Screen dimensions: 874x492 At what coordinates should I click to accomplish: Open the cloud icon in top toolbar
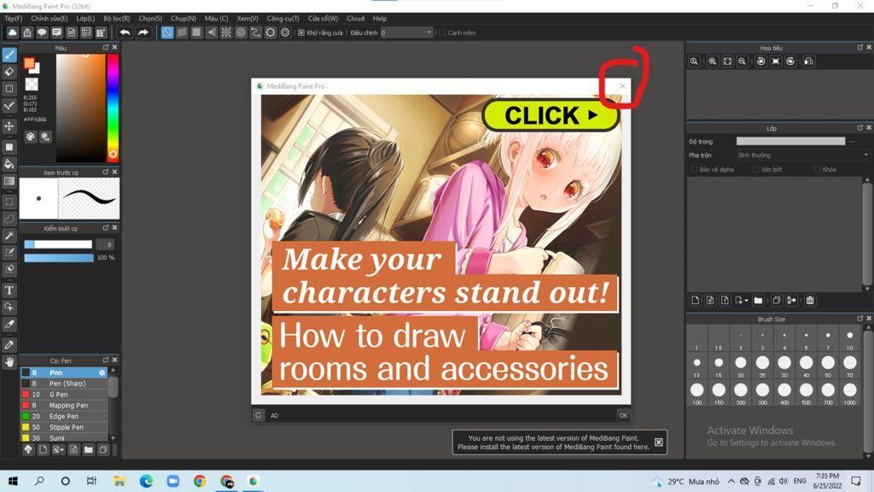coord(12,32)
